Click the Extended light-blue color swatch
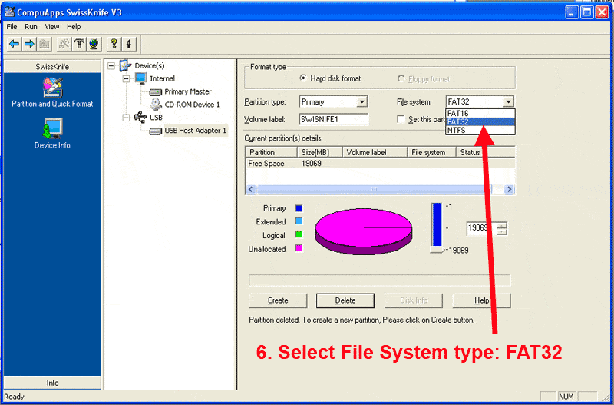Screen dimensions: 614x405 coord(299,221)
